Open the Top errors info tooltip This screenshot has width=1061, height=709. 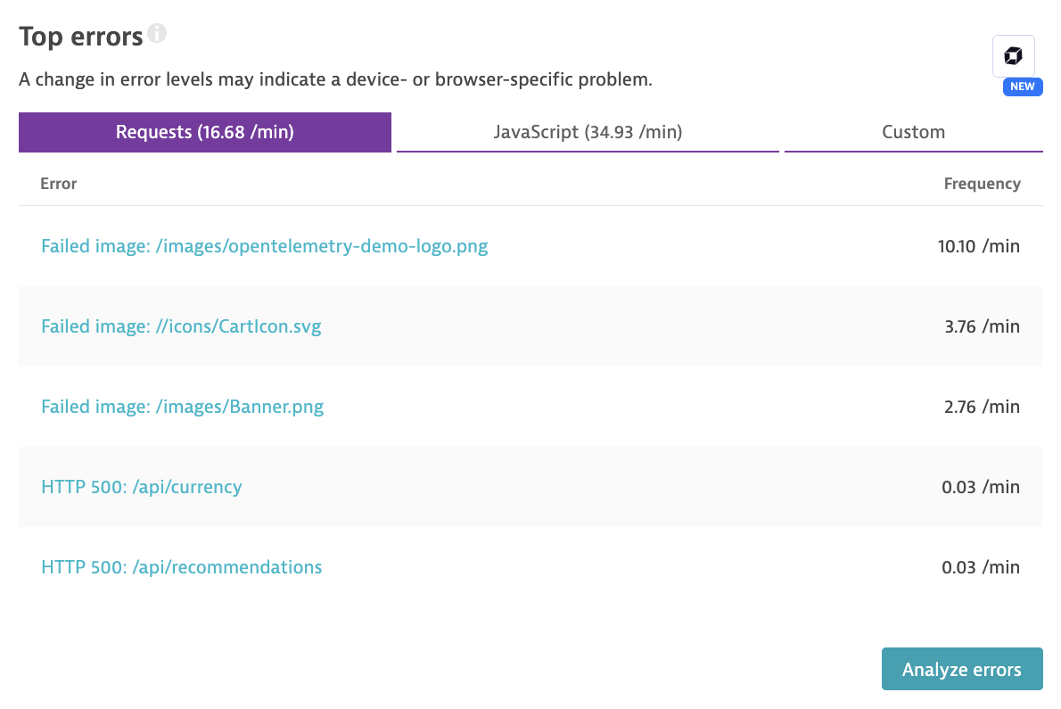[x=158, y=34]
